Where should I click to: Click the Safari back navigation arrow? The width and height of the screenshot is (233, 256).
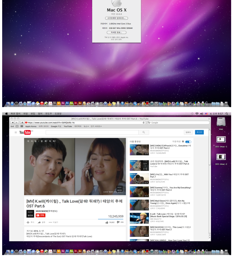13,123
